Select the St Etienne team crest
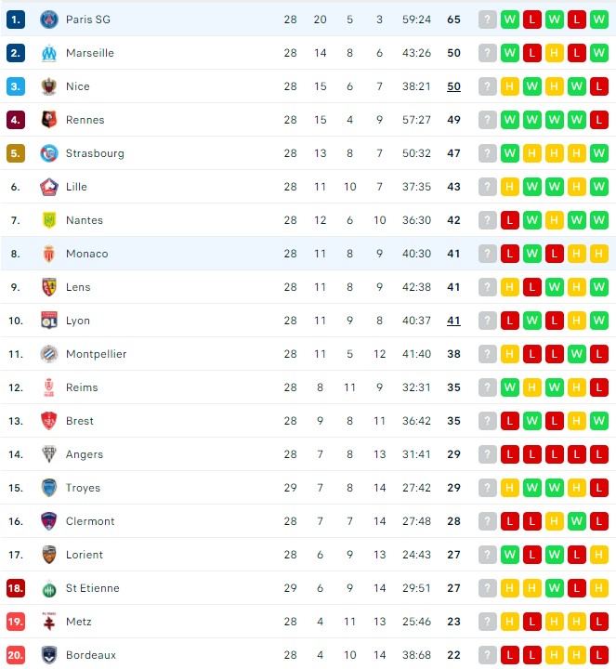The image size is (616, 669). tap(49, 588)
